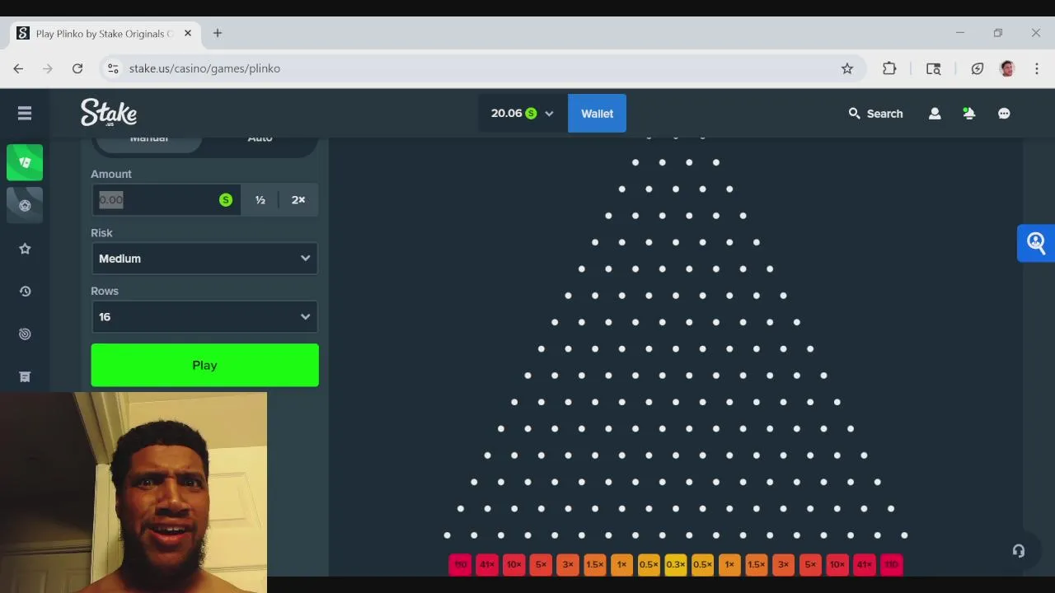Open the Chrome three-dot menu
This screenshot has width=1055, height=593.
coord(1037,68)
